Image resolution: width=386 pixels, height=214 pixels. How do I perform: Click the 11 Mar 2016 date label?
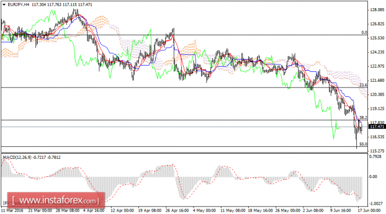point(12,211)
